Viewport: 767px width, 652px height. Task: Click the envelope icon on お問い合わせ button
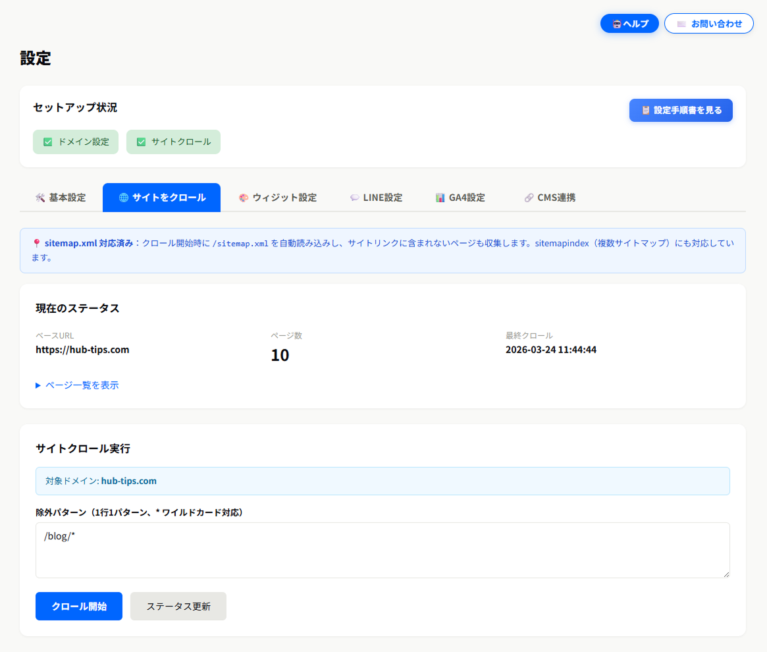pos(681,23)
